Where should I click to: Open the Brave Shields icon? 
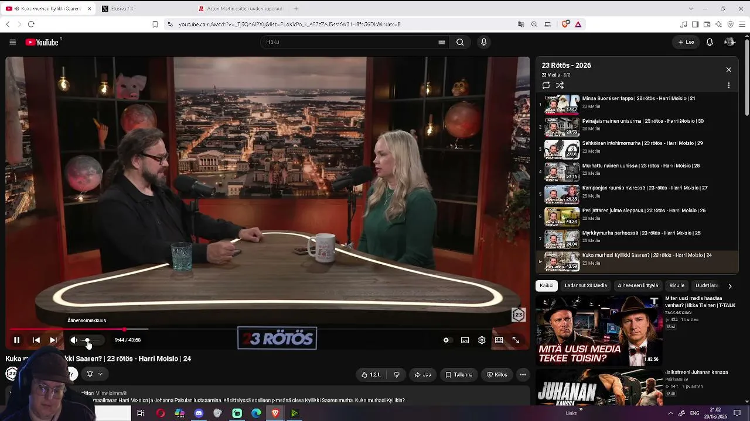pos(565,24)
